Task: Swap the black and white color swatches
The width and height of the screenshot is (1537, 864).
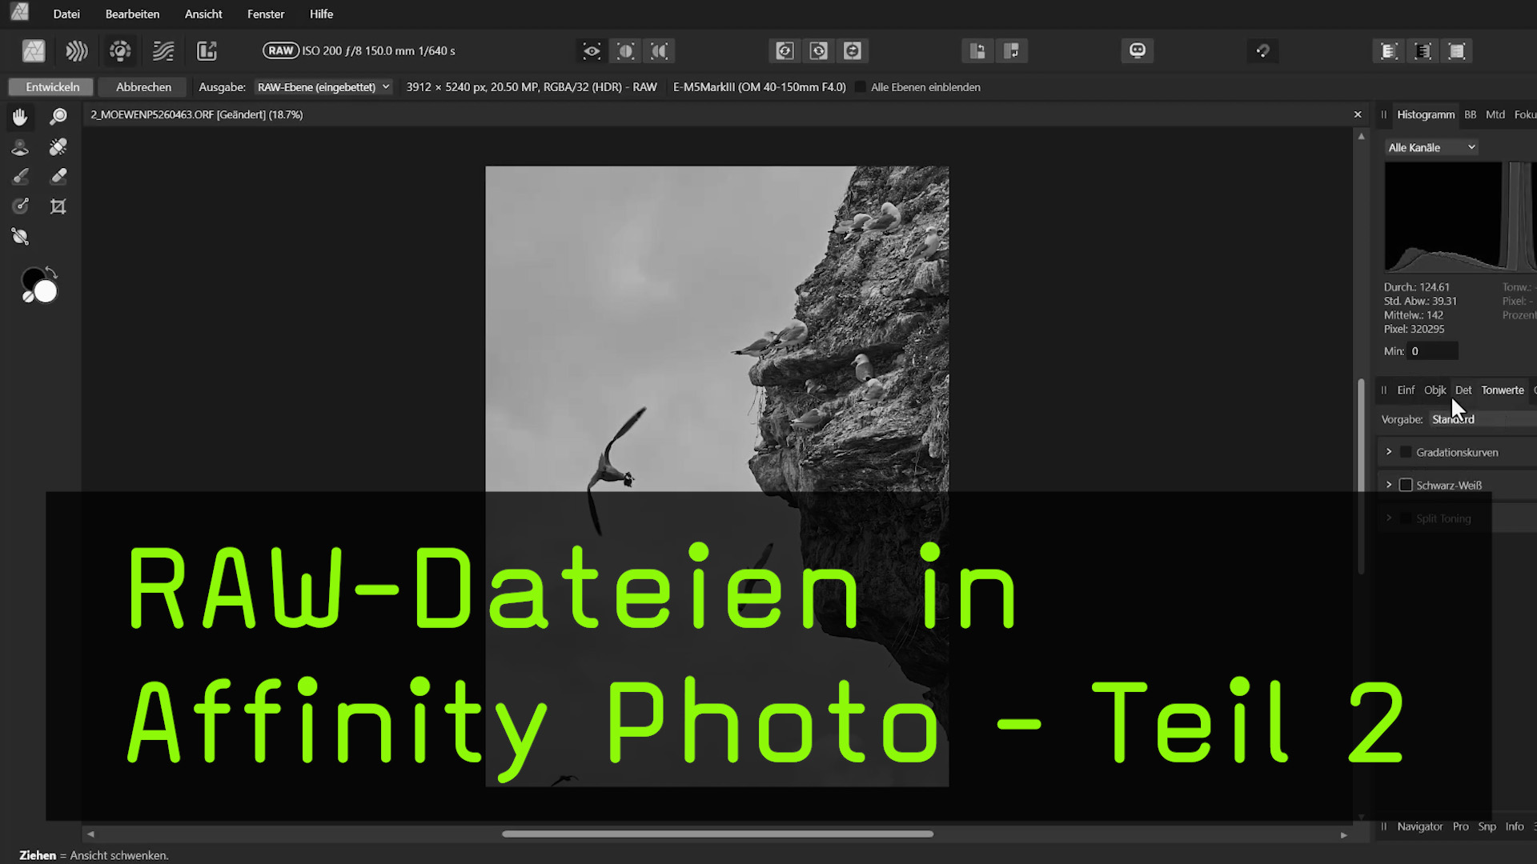Action: 50,272
